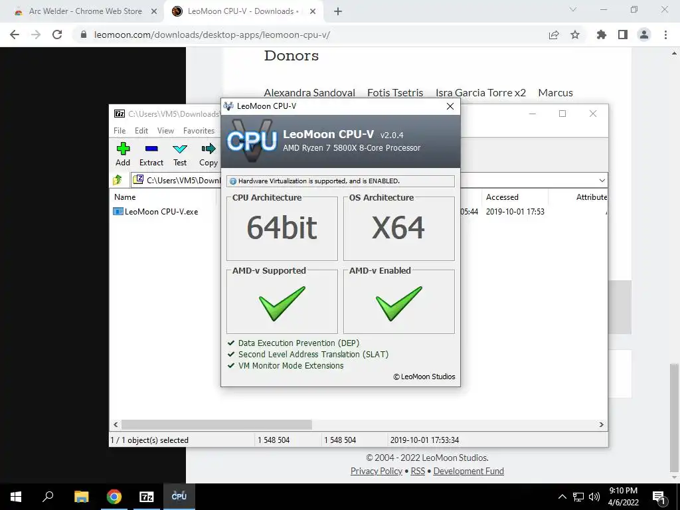
Task: Open Chrome extensions puzzle icon
Action: (602, 35)
